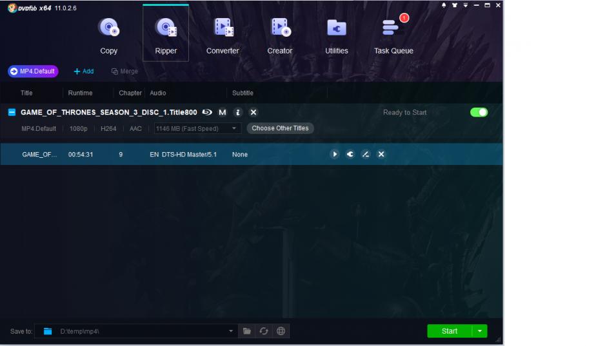
Task: Click the None subtitle cell
Action: 240,154
